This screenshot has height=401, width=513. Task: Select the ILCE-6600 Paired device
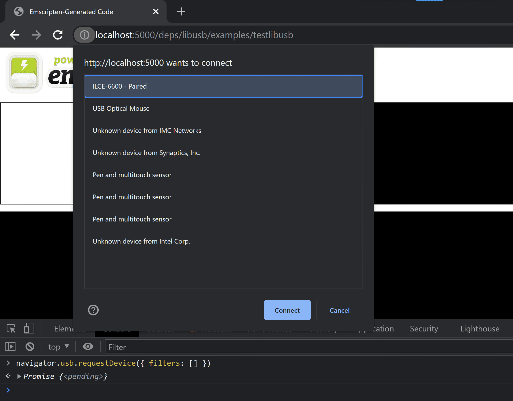224,86
